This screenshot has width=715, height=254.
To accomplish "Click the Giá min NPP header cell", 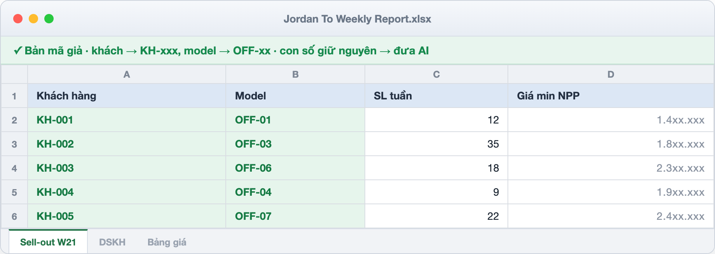I will pos(611,96).
